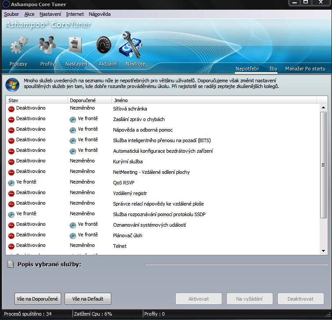Screen dimensions: 332x320
Task: Select the Plánovač úloh service name
Action: [128, 235]
